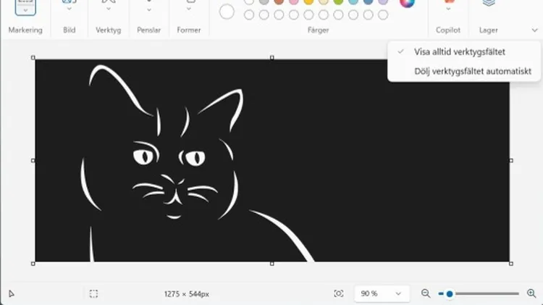543x305 pixels.
Task: Select the large secondary color circle
Action: [x=227, y=12]
